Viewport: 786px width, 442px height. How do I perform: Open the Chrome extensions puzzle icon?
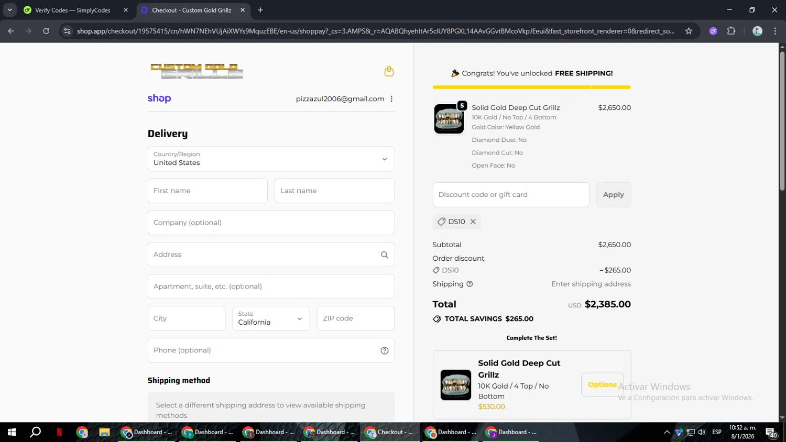732,31
